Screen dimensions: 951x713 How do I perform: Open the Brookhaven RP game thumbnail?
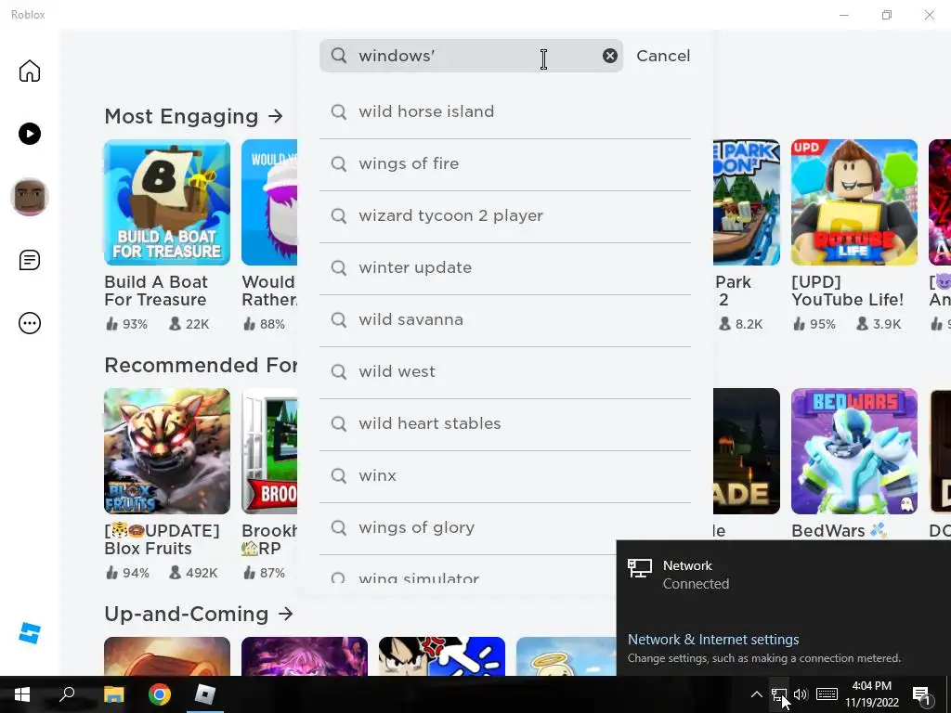click(x=269, y=451)
